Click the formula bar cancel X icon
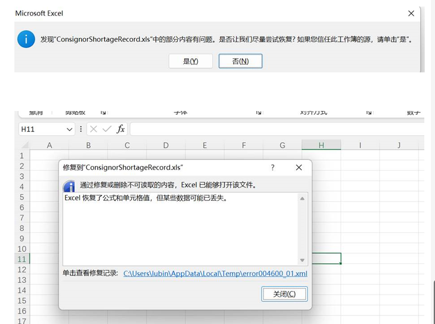Viewport: 435px width, 324px height. (x=94, y=129)
